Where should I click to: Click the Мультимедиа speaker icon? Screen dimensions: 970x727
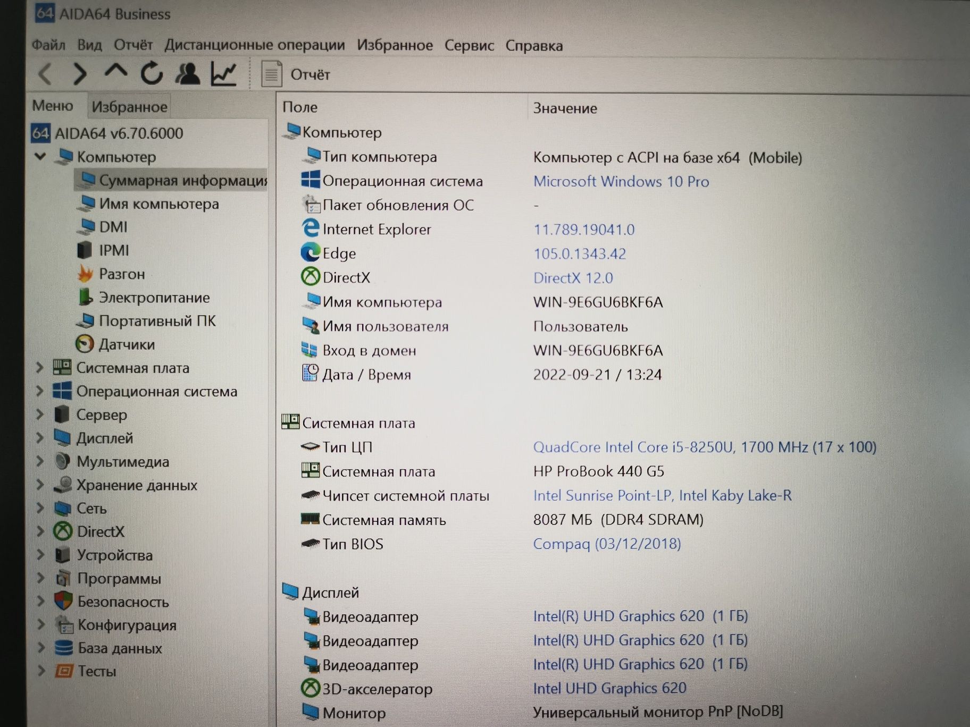[x=63, y=461]
